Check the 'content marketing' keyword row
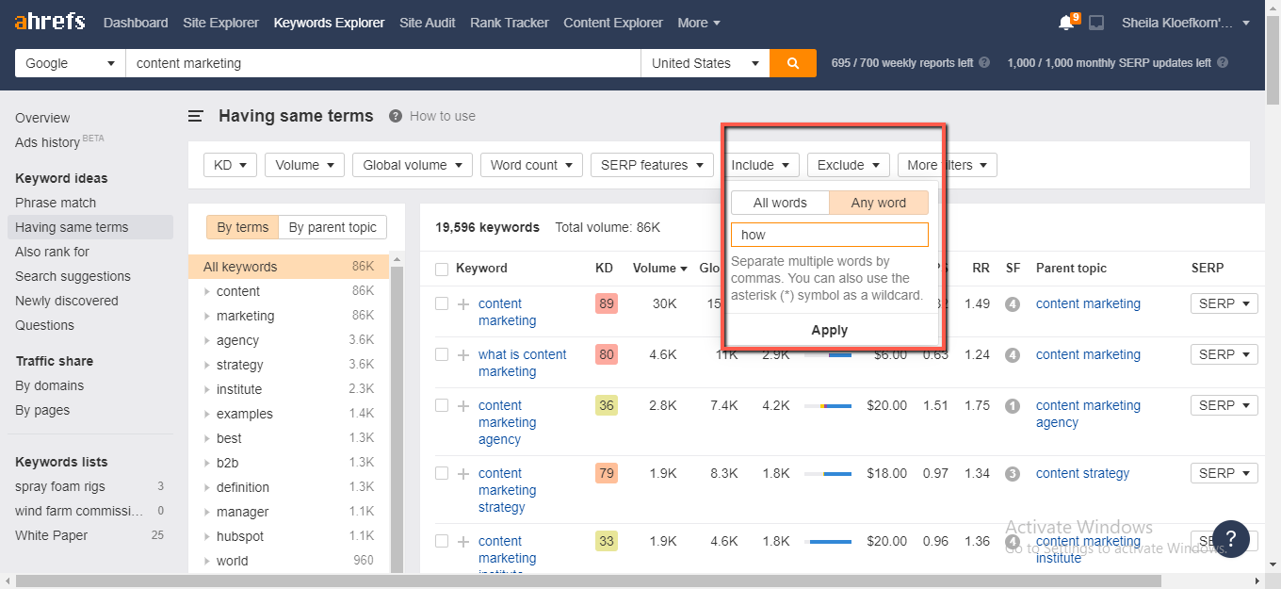The height and width of the screenshot is (589, 1281). 442,303
